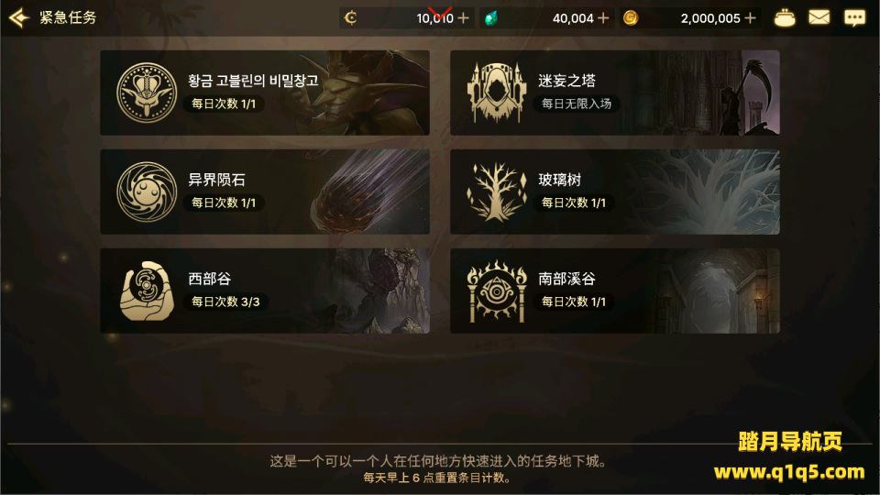This screenshot has height=495, width=880.
Task: Click the swirling meteor emblem for 异界陨石
Action: coord(147,192)
